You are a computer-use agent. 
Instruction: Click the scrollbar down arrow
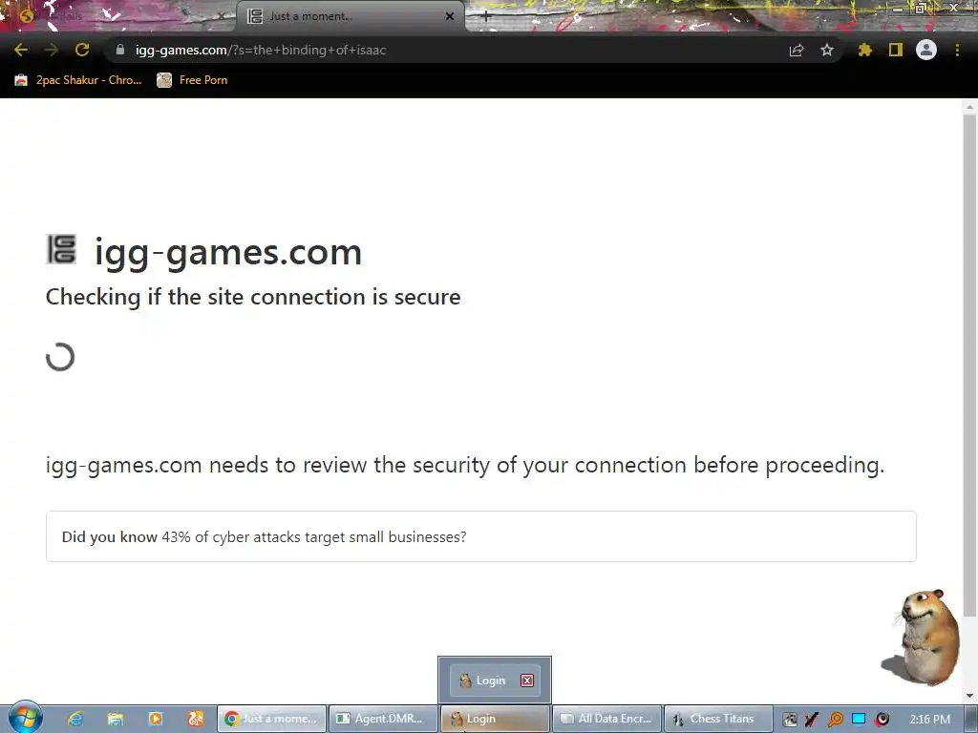coord(968,696)
